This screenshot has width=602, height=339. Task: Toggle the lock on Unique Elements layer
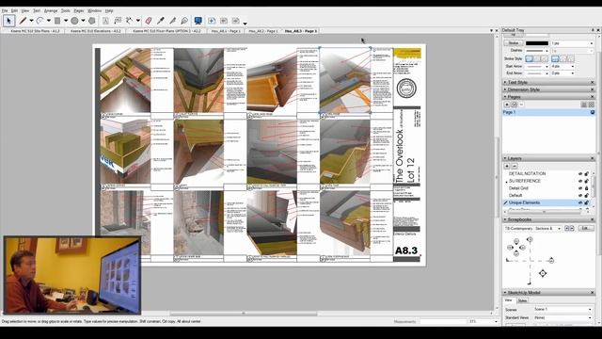[587, 202]
